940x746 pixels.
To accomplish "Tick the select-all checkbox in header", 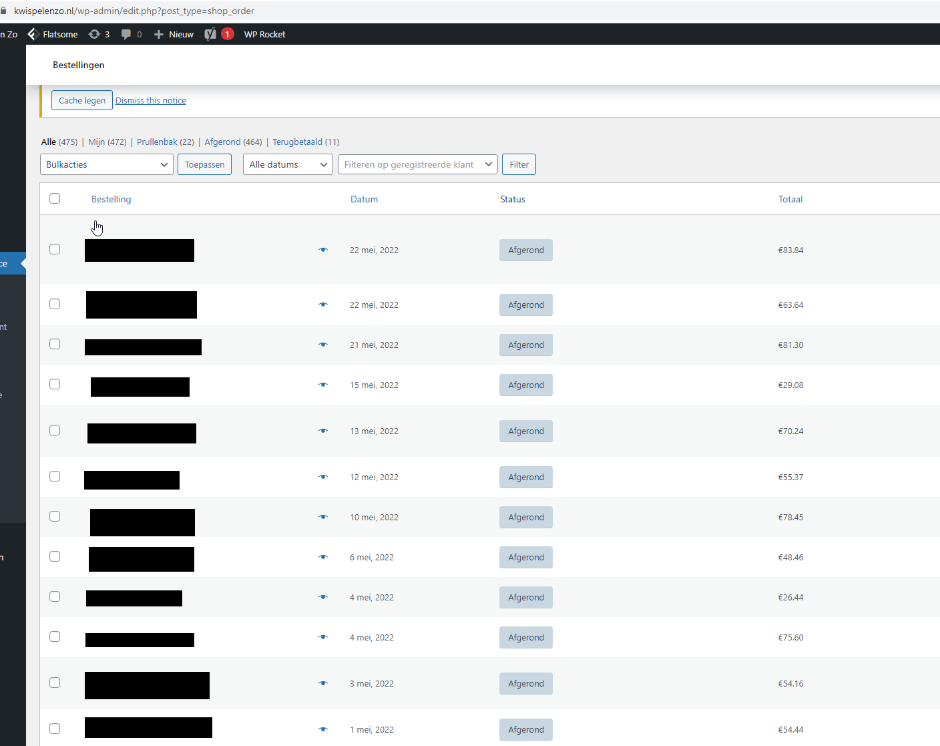I will pyautogui.click(x=55, y=198).
